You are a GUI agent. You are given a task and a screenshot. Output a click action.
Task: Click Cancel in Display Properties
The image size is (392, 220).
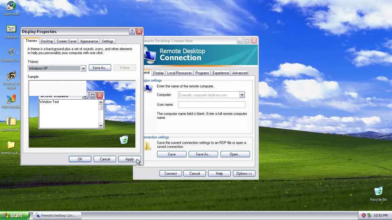[105, 159]
